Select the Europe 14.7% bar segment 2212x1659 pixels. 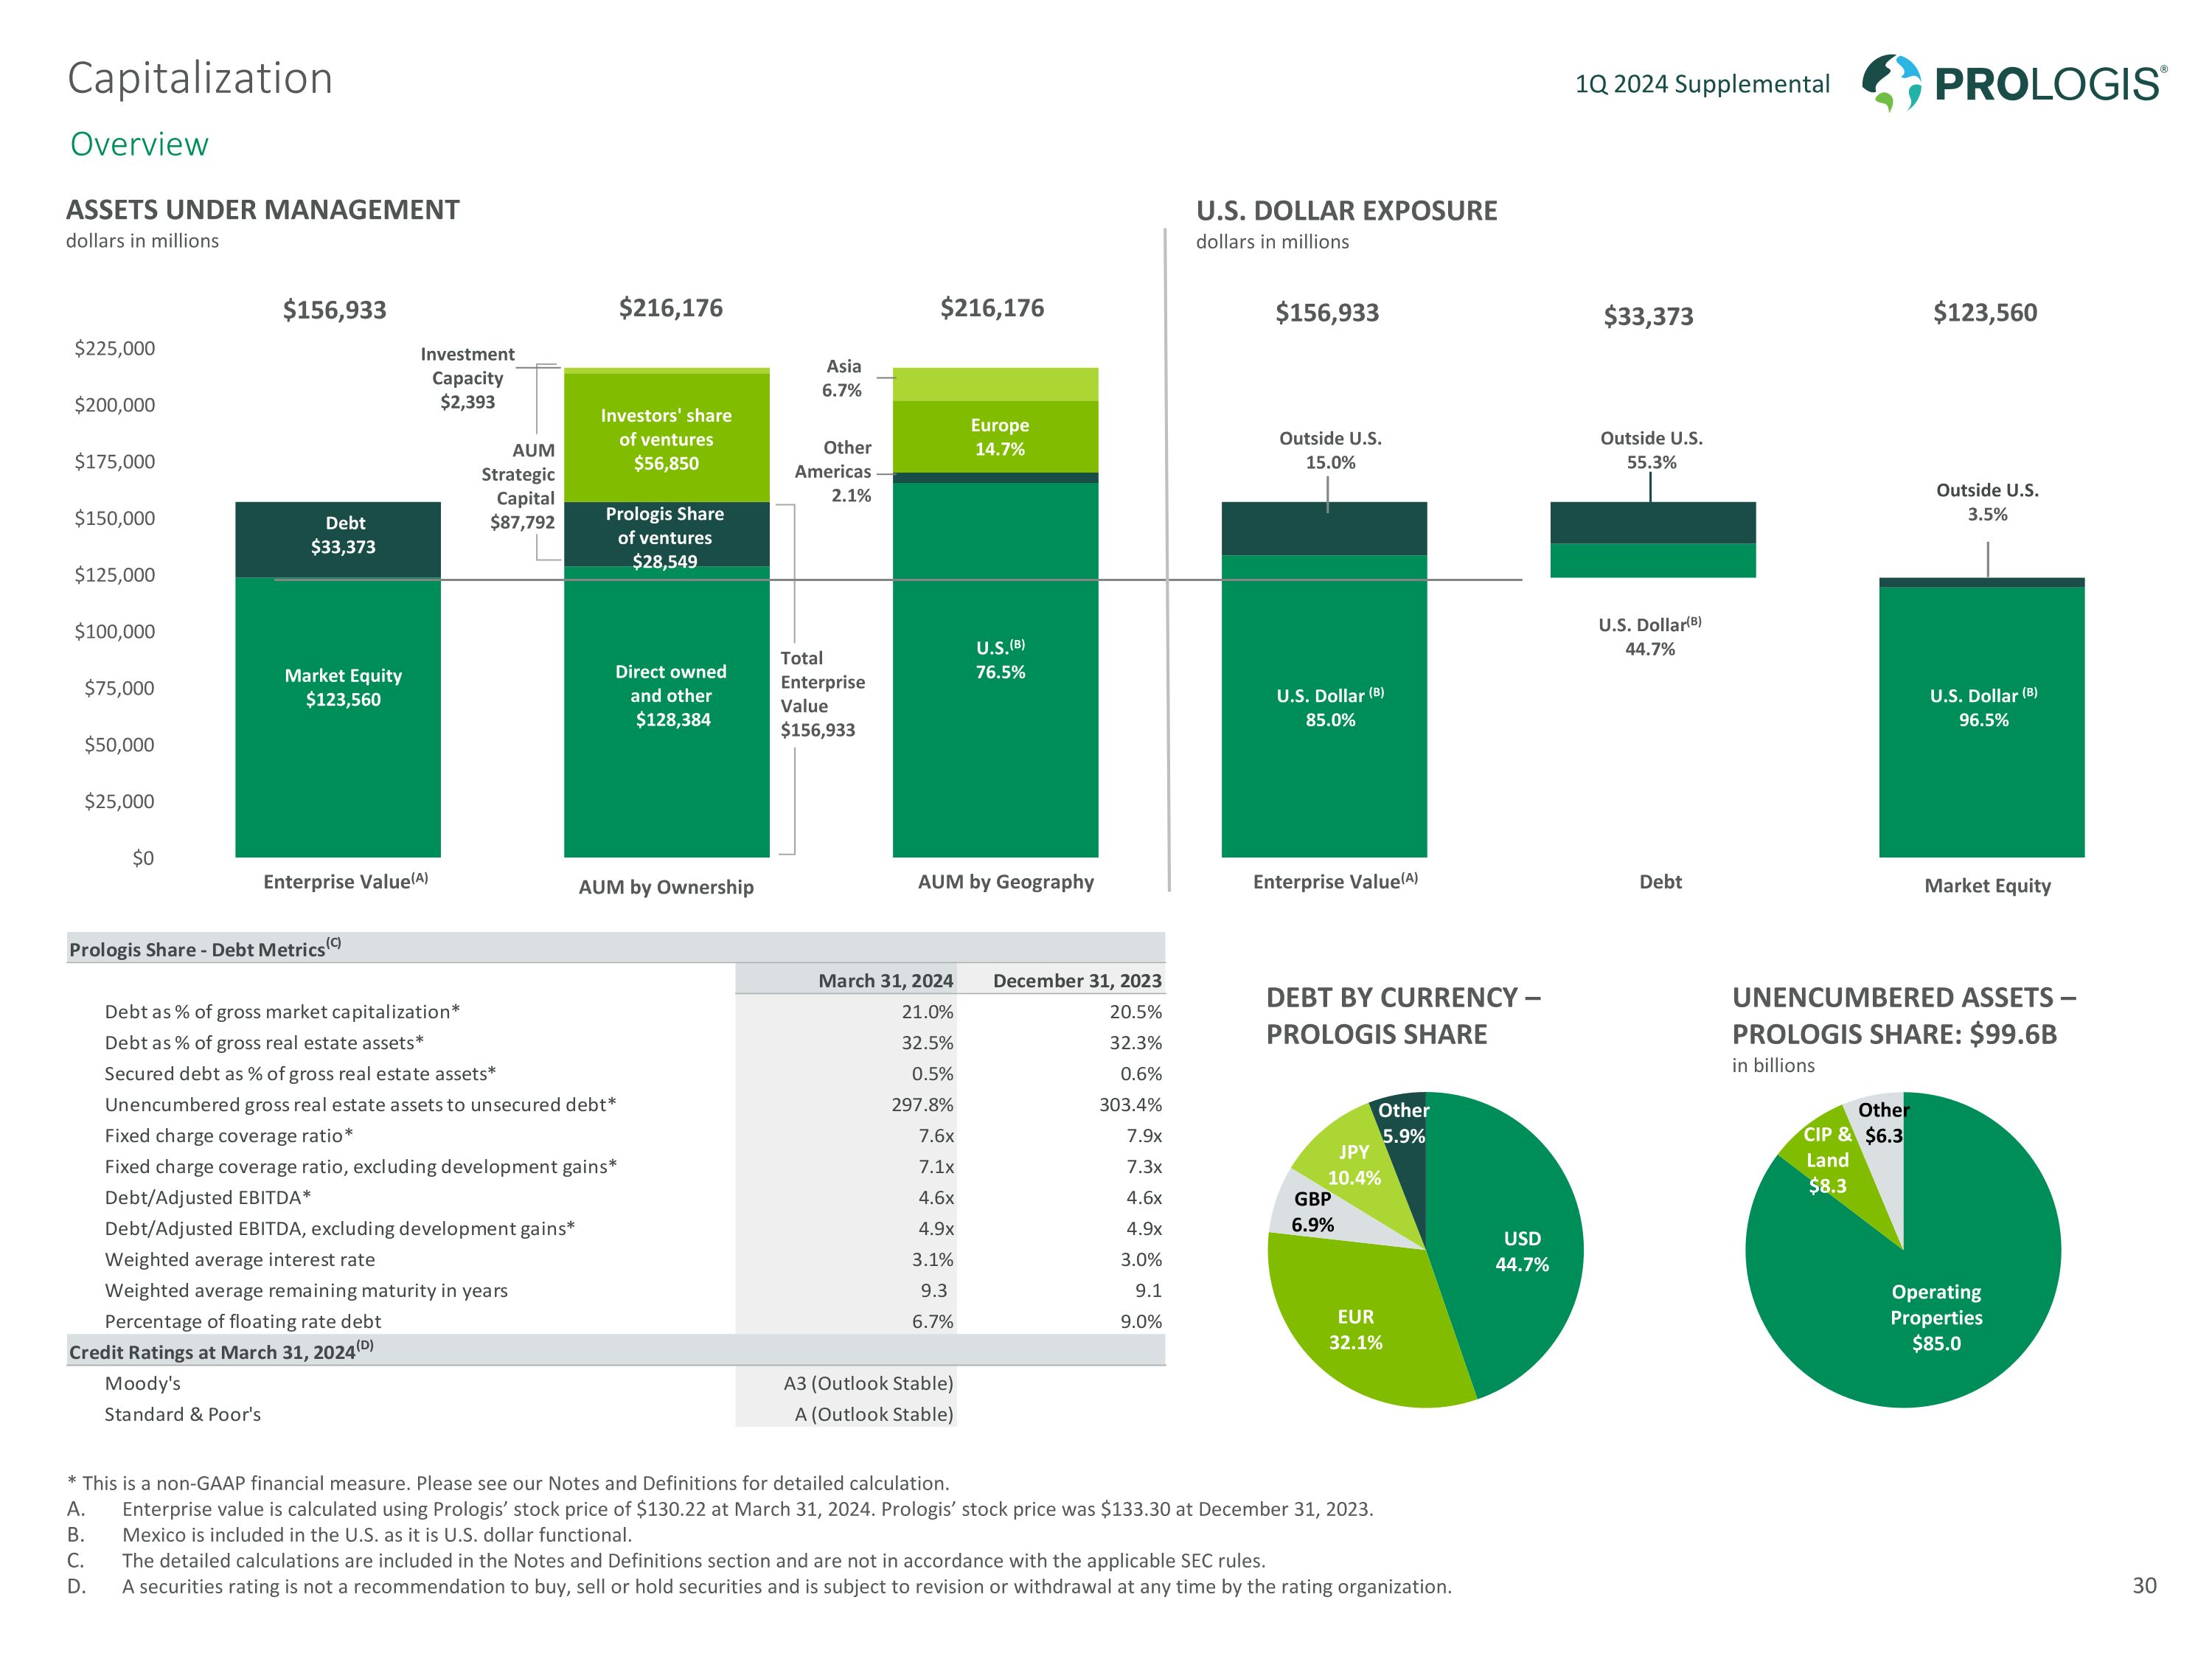(996, 437)
